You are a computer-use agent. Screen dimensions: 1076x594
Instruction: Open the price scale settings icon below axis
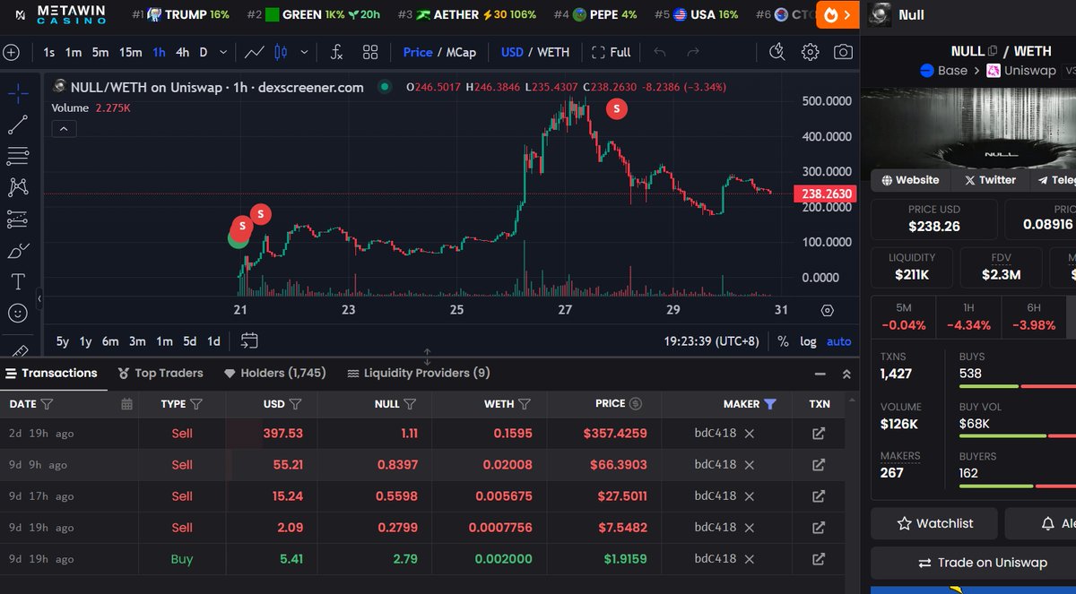[828, 311]
